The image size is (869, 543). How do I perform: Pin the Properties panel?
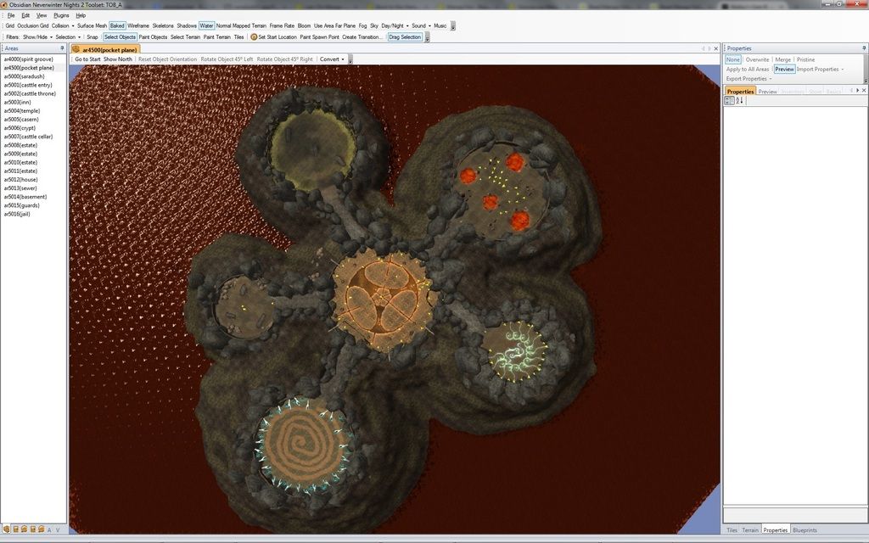[861, 48]
